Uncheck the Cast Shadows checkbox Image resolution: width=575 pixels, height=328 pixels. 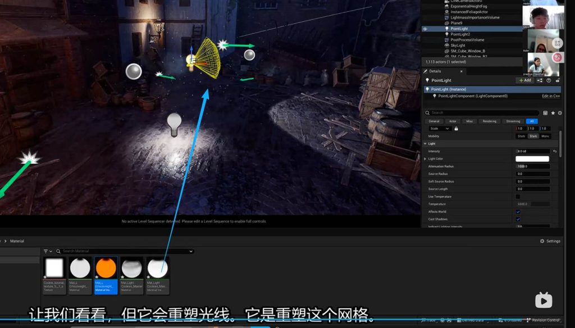518,219
